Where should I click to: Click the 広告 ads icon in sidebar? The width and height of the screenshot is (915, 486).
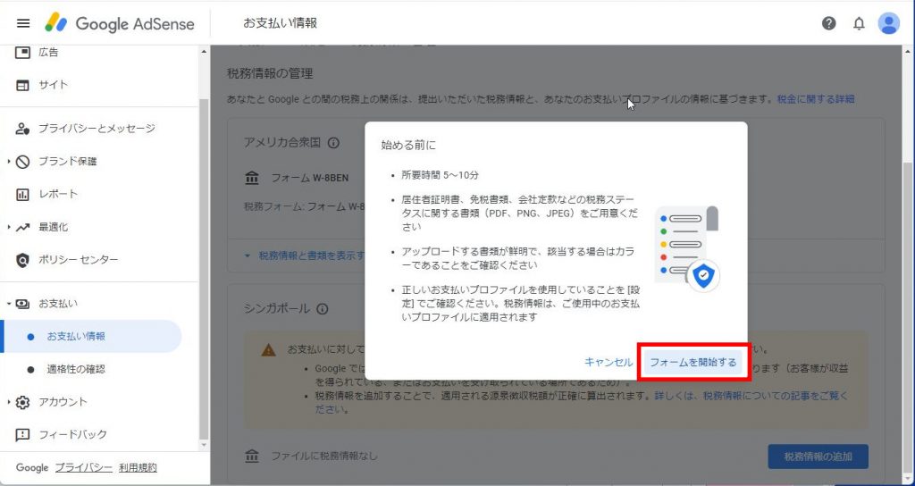(x=22, y=53)
